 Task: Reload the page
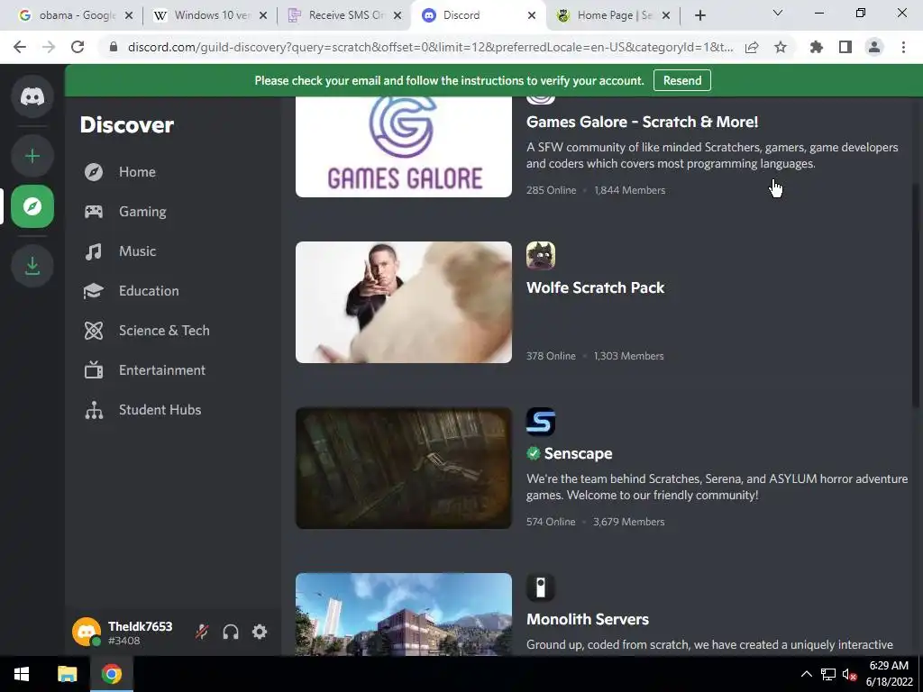[78, 47]
